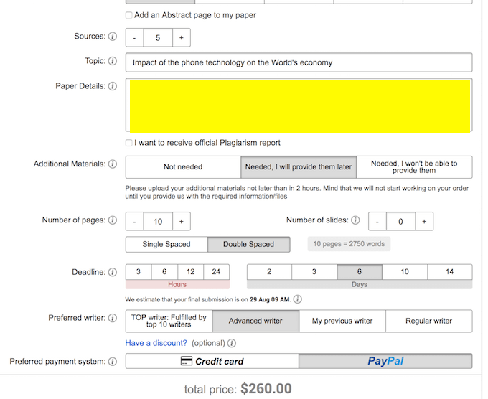Decrease Number of slides with minus button
This screenshot has height=399, width=488.
click(377, 221)
